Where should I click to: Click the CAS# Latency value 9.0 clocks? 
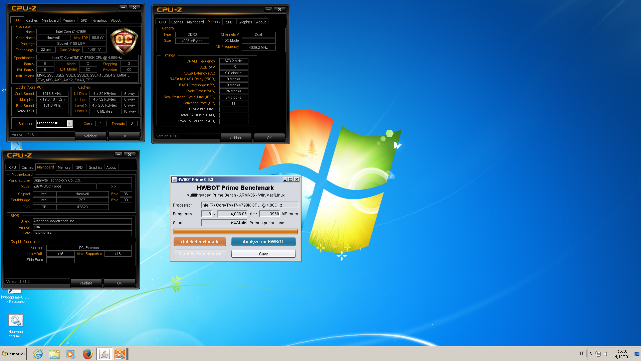click(x=233, y=73)
